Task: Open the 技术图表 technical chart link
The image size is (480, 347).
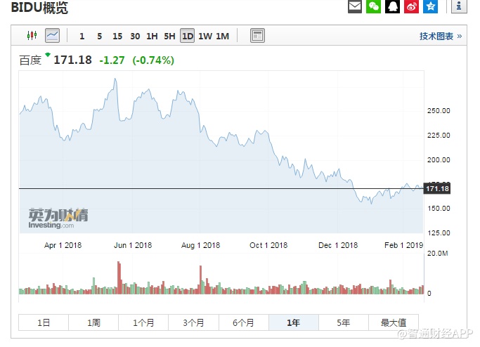Action: point(441,36)
